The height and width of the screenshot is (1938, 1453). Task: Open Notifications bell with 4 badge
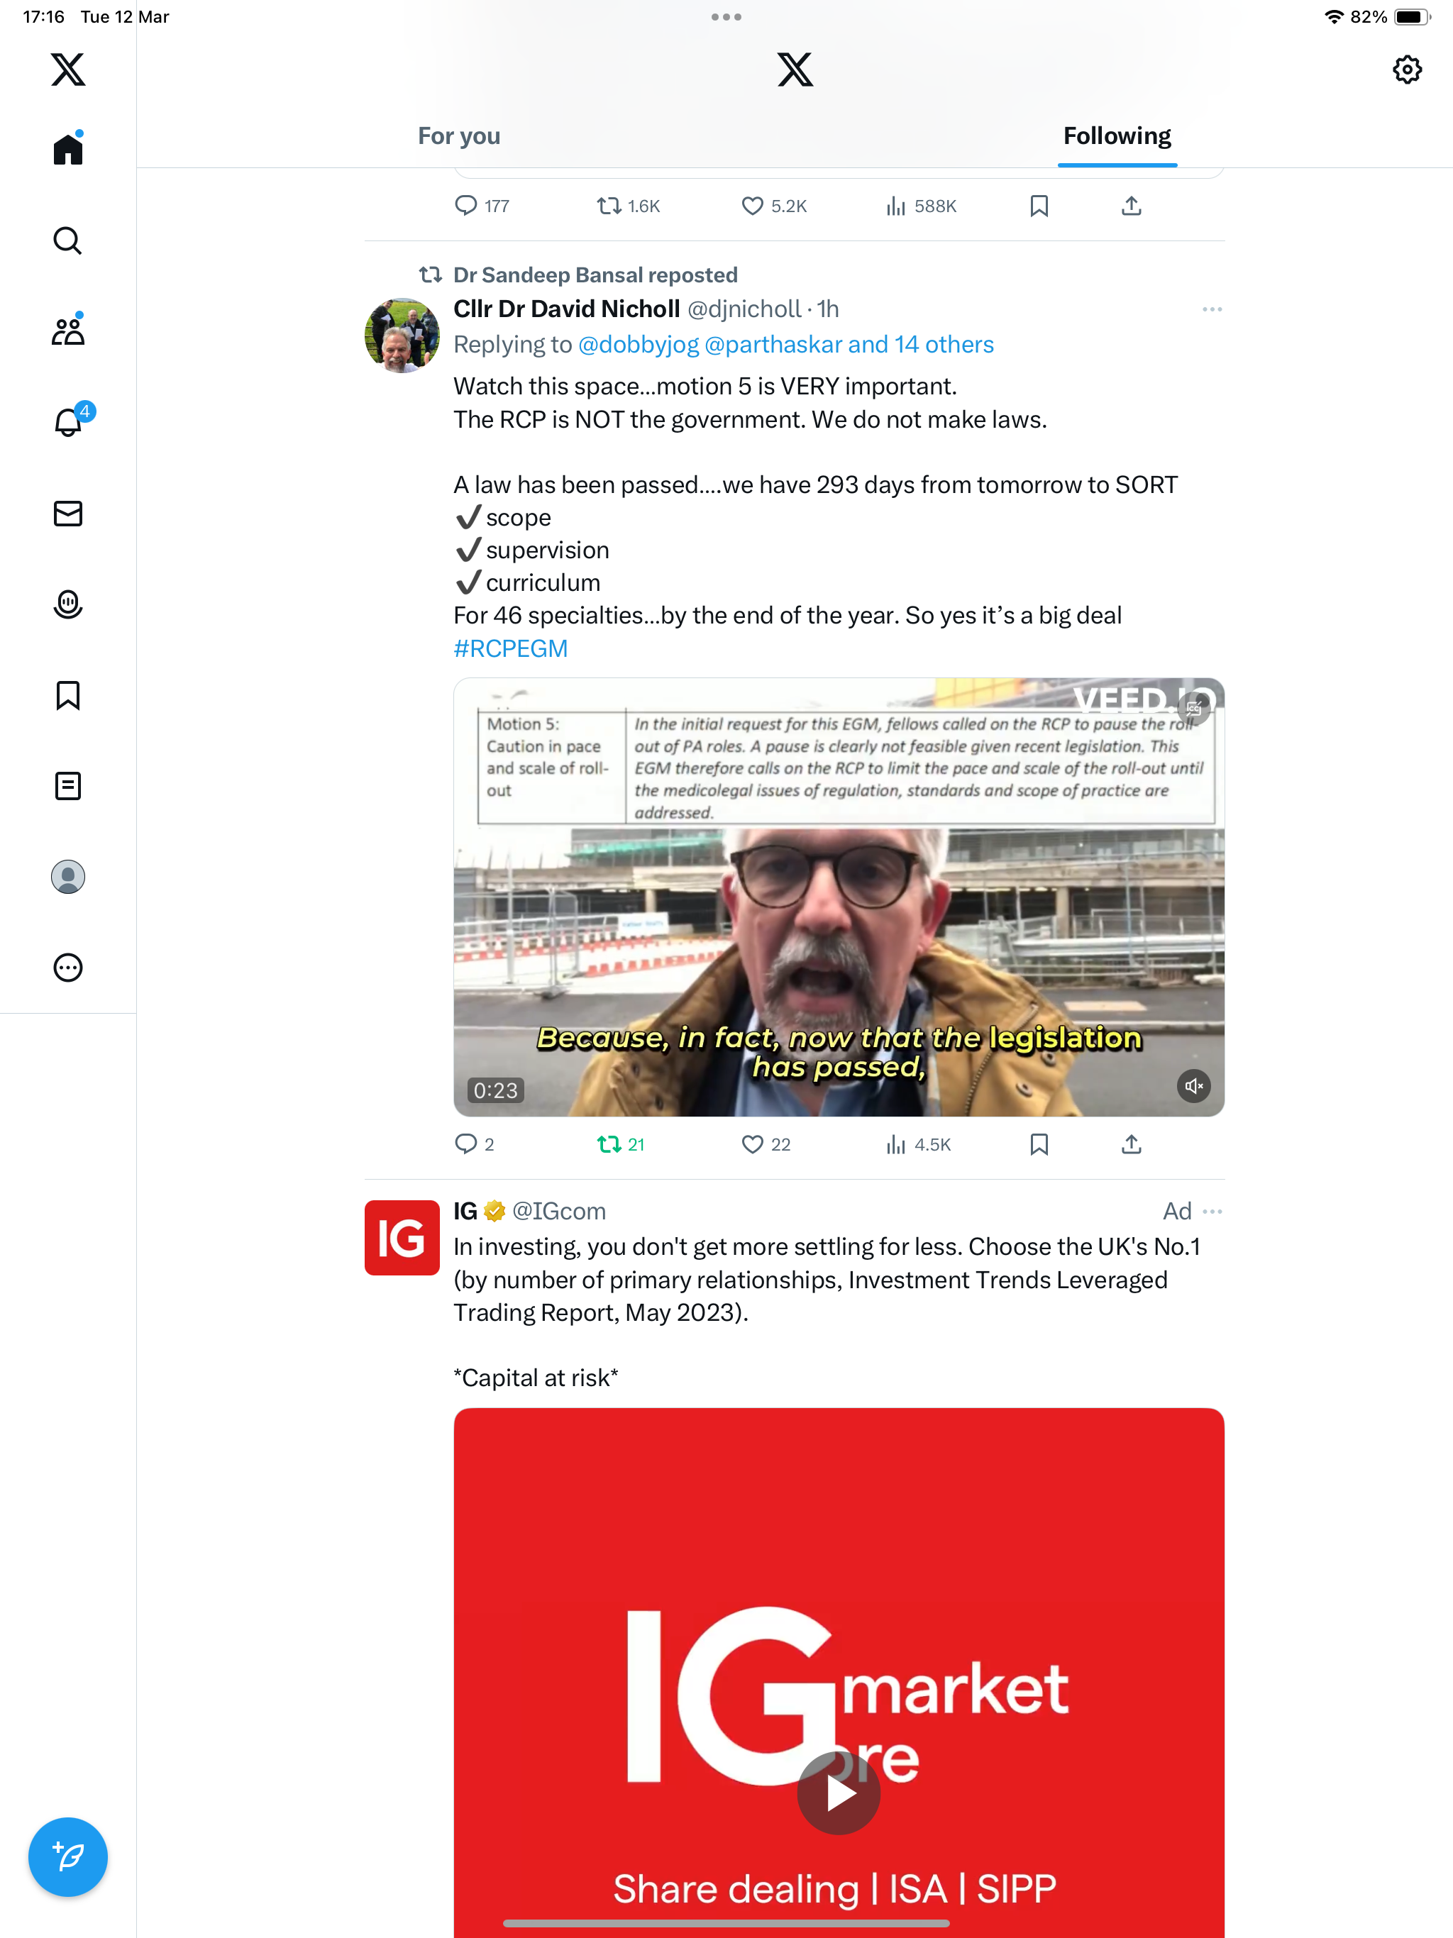70,421
